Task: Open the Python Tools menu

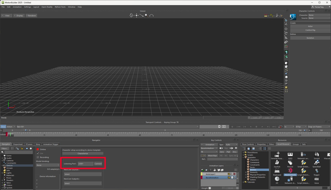Action: [60, 7]
